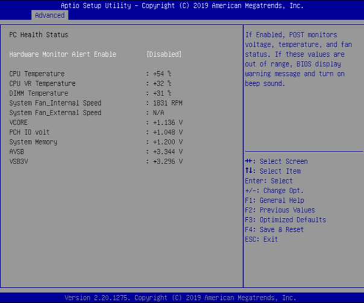The image size is (364, 303).
Task: Select the System Memory voltage row
Action: 33,142
